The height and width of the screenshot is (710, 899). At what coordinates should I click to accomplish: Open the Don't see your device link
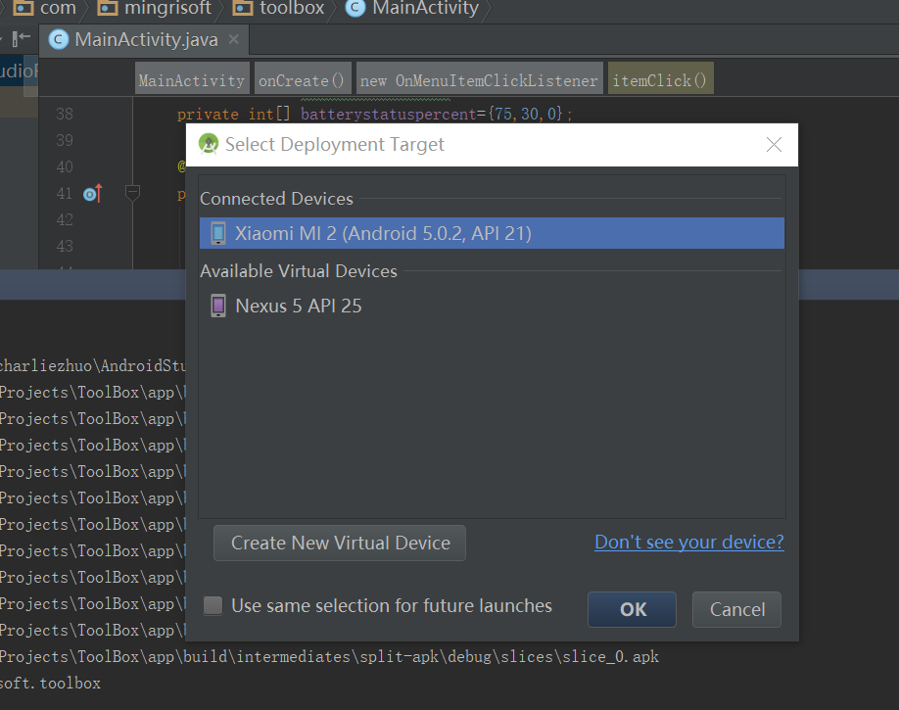(688, 542)
